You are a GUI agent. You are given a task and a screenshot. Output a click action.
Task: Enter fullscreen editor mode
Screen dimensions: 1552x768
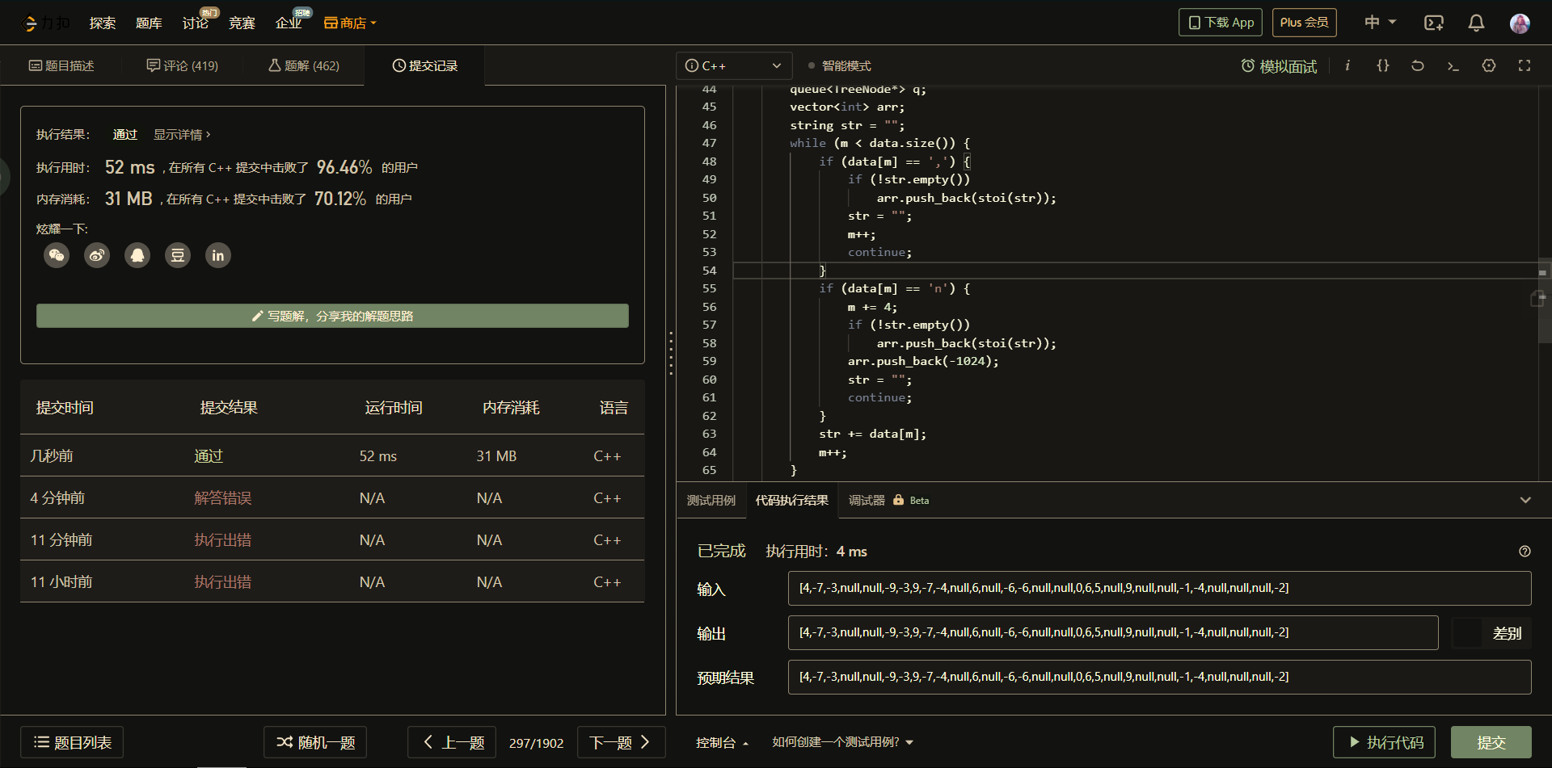pos(1525,66)
